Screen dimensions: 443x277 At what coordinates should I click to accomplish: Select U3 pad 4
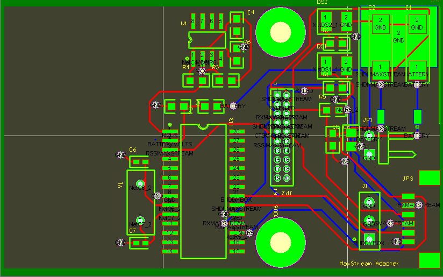pos(170,159)
